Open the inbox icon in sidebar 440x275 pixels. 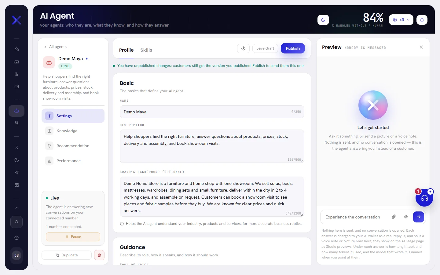tap(16, 62)
